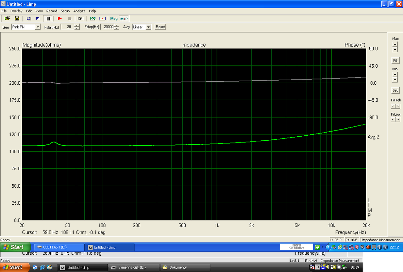Screen dimensions: 403x272
Task: Click the yellow cursor line at 59 Hz
Action: pos(76,134)
